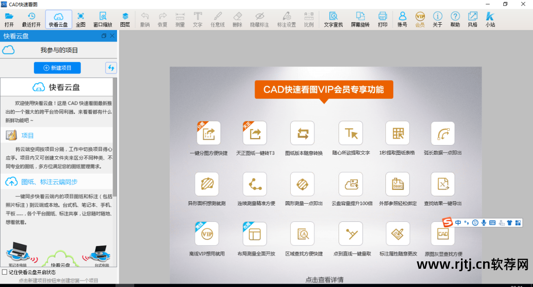The image size is (533, 287).
Task: Launch the 文字查找 text search tool
Action: (333, 19)
